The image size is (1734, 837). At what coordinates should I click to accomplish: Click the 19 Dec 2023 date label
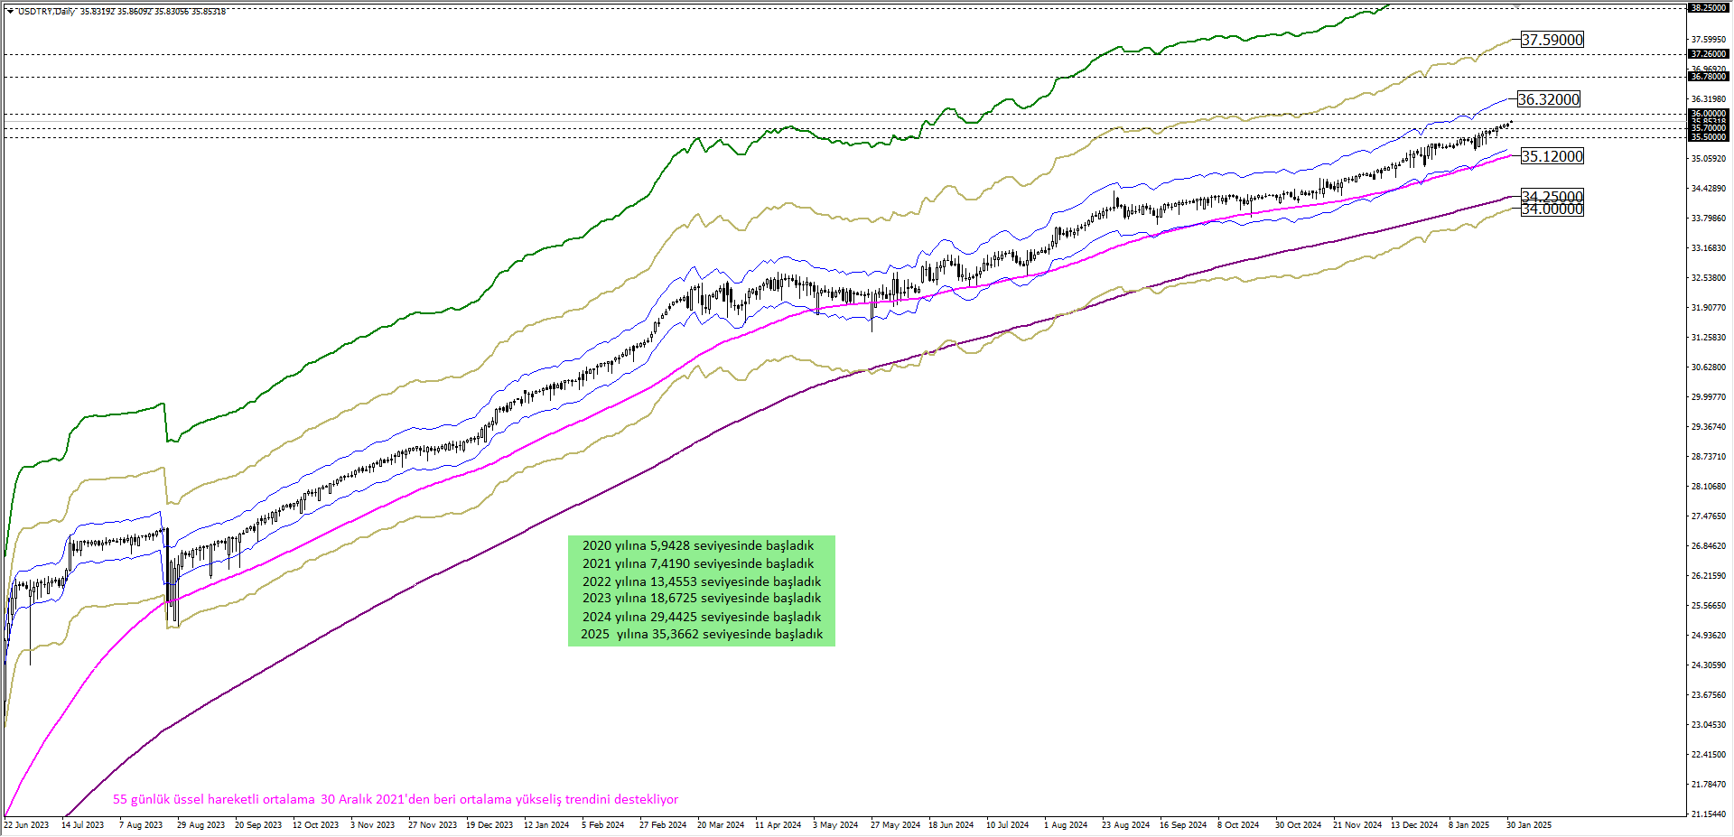pyautogui.click(x=489, y=825)
